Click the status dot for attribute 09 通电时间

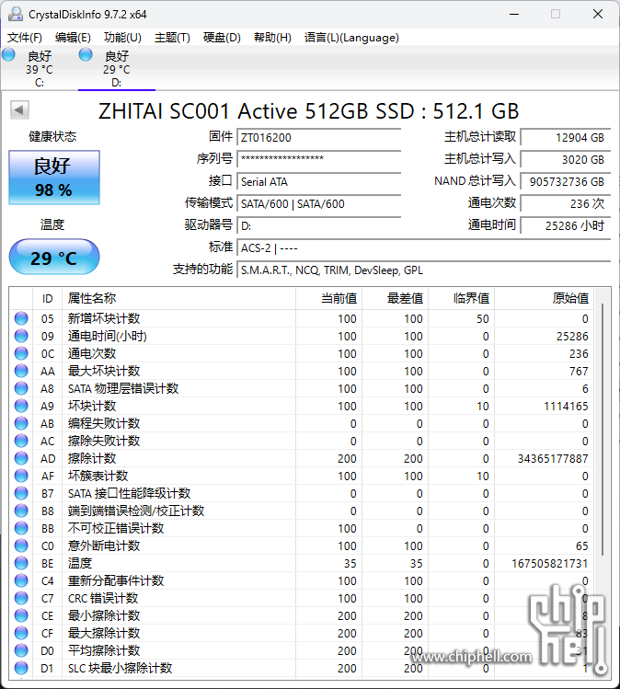21,336
